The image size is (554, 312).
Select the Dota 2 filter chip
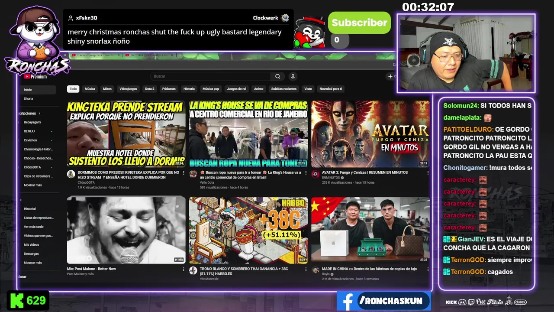point(149,89)
